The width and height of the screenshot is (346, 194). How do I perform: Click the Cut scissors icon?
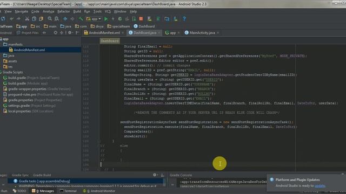coord(27,19)
